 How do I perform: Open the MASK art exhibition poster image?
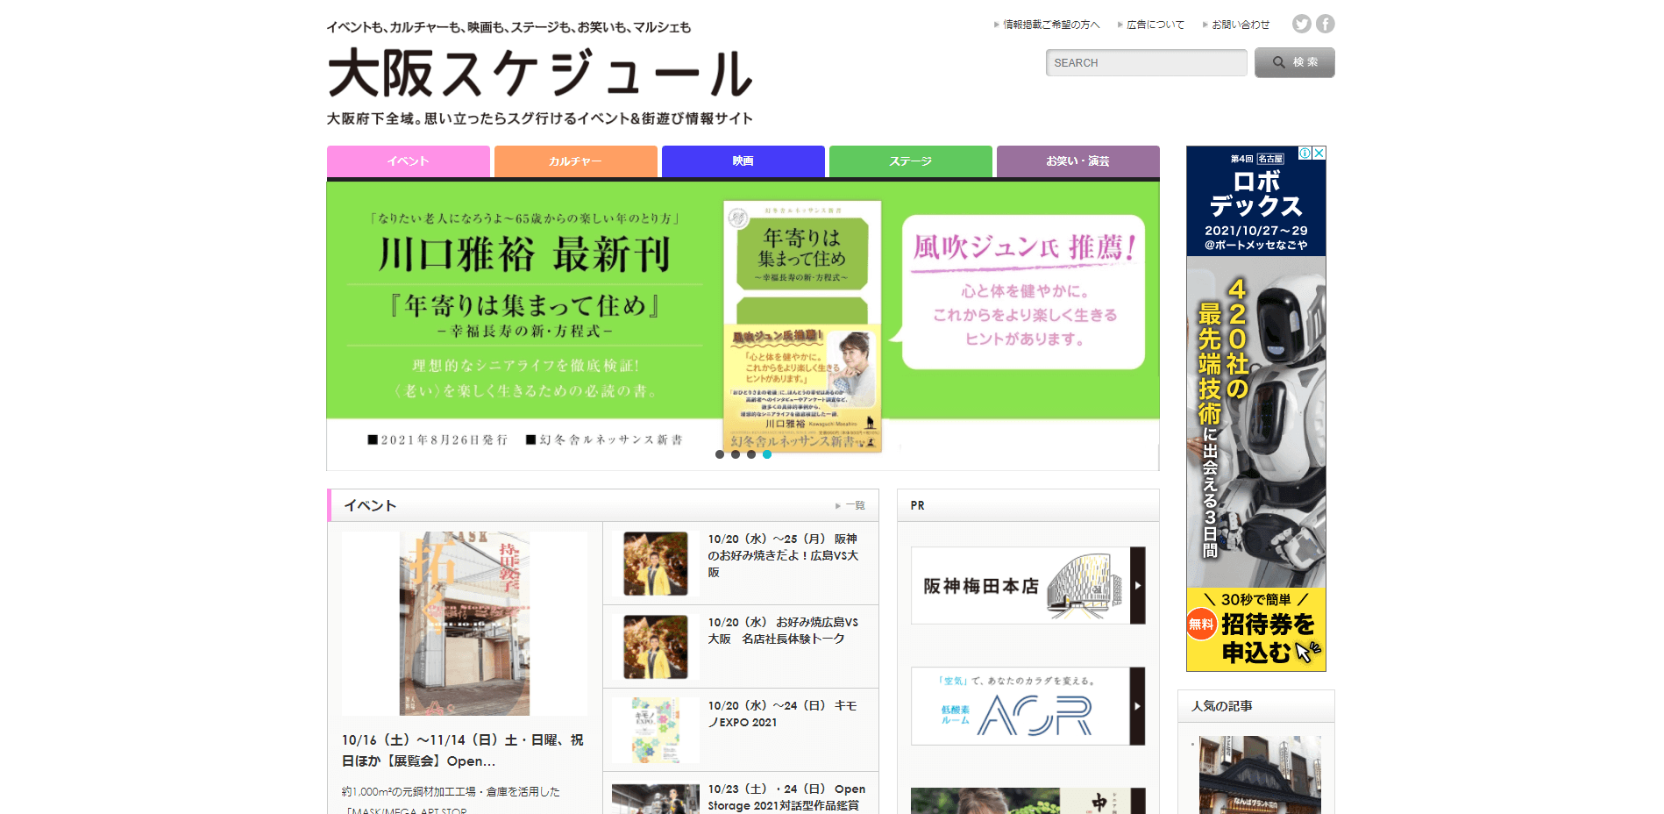(465, 624)
